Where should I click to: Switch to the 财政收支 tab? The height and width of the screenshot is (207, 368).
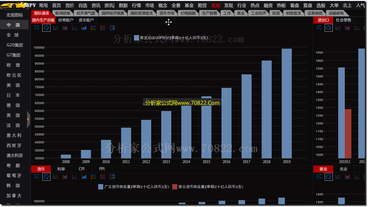293,13
